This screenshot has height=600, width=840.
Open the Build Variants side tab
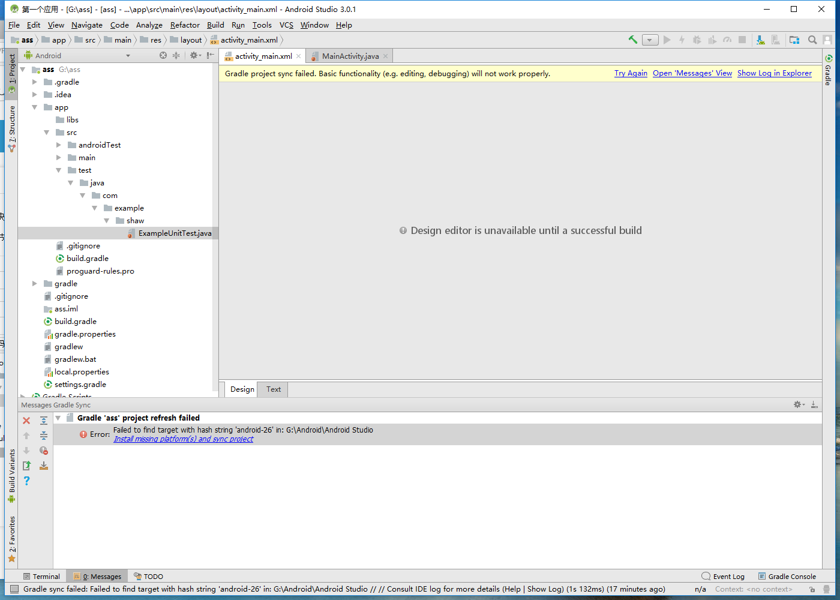pos(11,475)
